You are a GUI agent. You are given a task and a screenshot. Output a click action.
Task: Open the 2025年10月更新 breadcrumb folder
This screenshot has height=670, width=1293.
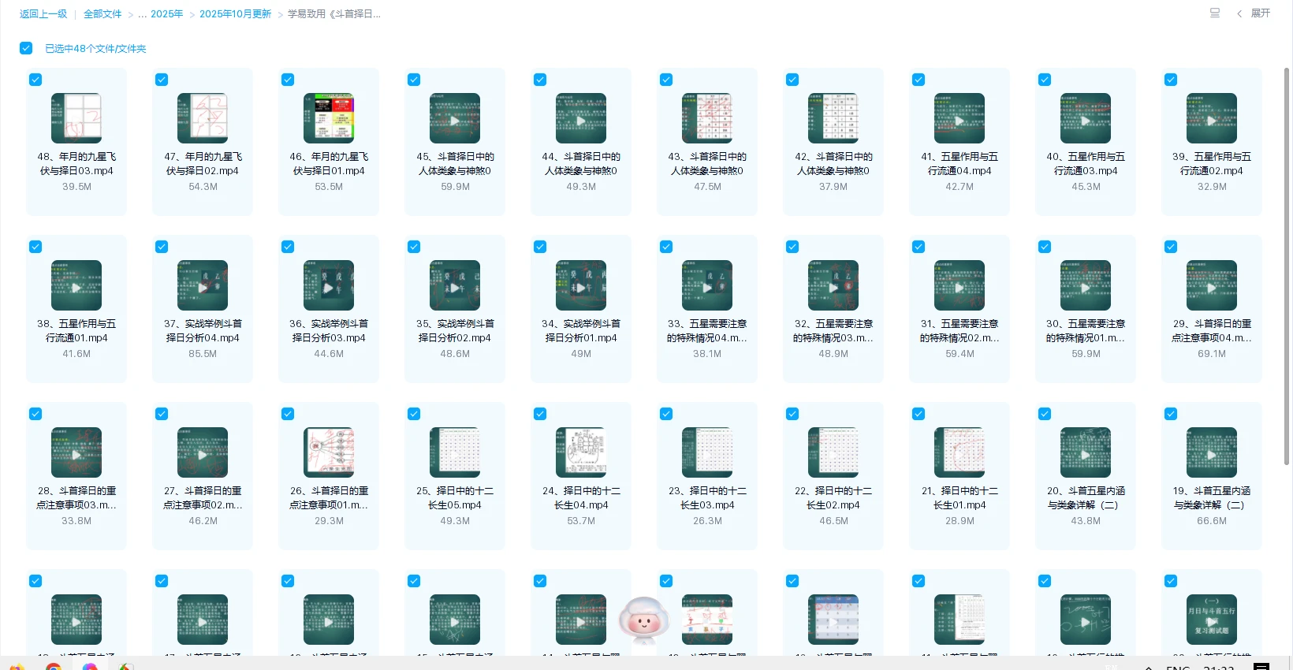(235, 14)
